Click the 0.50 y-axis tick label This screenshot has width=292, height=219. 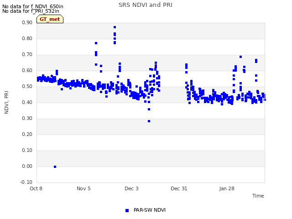point(27,86)
